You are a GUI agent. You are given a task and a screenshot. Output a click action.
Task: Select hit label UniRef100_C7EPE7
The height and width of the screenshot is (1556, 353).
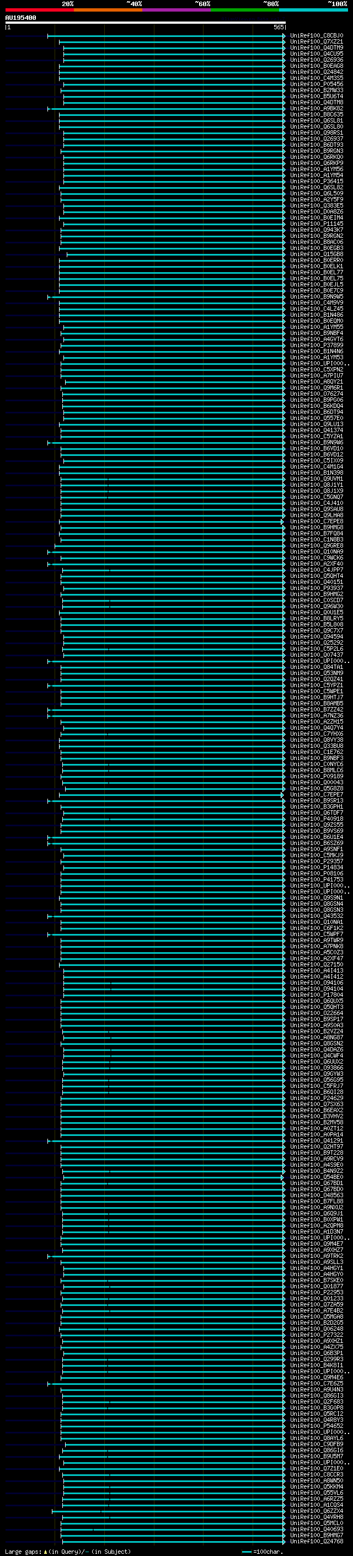click(317, 795)
